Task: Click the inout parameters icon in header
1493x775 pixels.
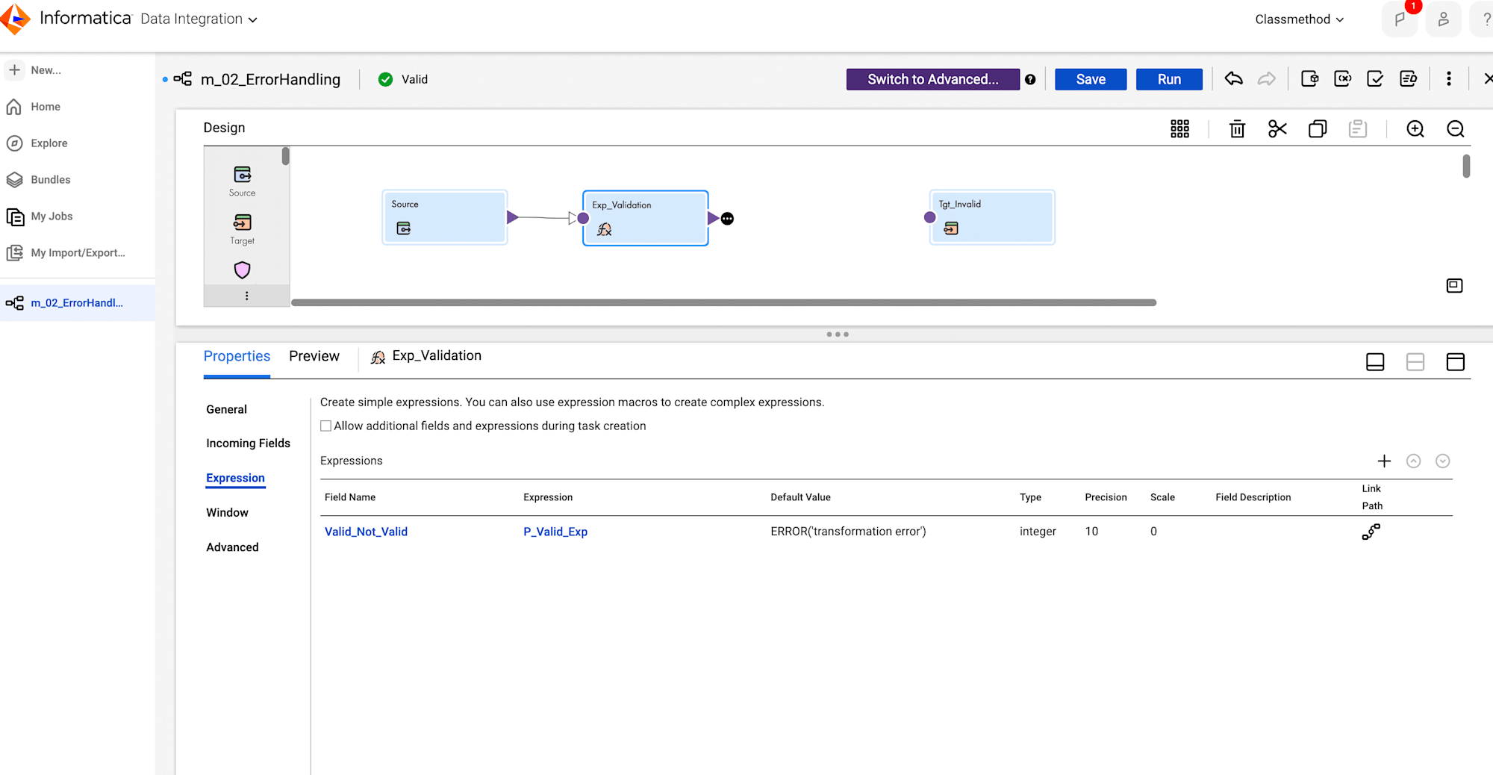Action: click(1343, 78)
